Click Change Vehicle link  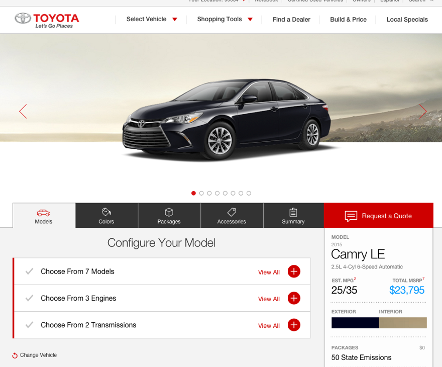38,355
